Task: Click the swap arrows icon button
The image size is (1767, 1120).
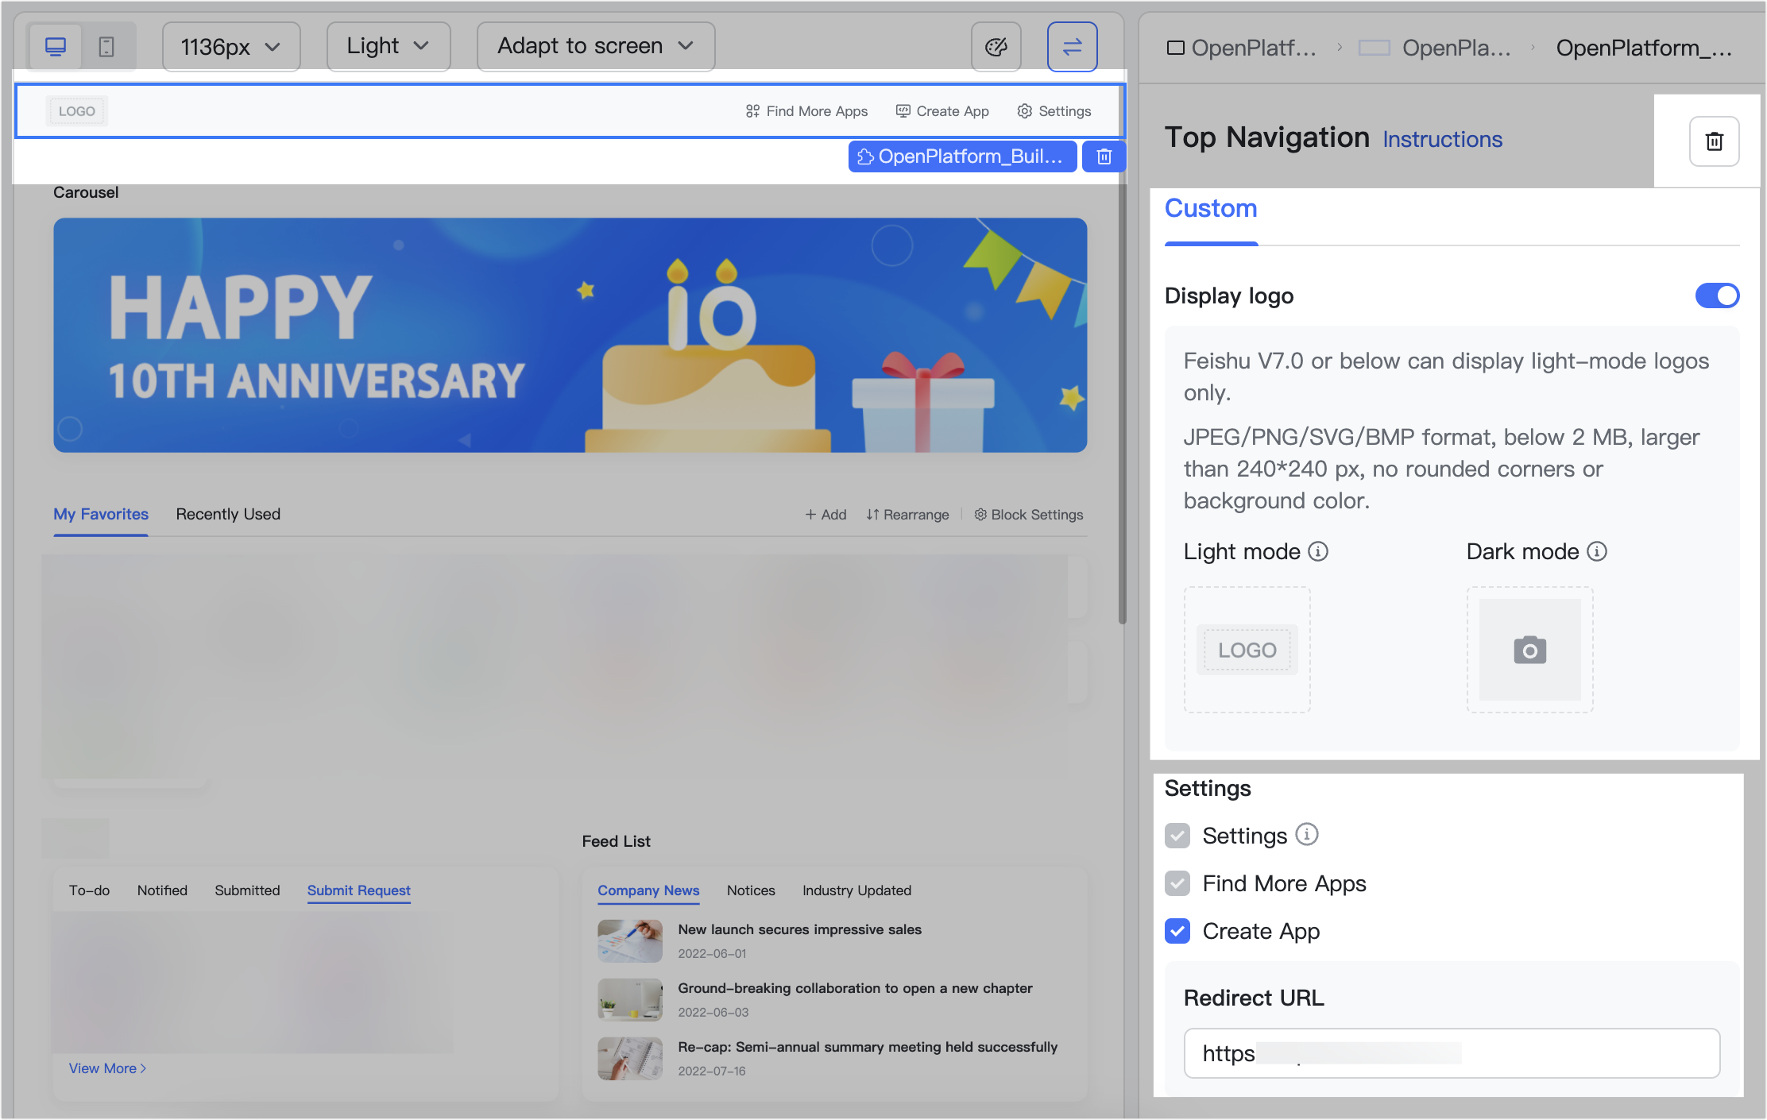Action: (1073, 47)
